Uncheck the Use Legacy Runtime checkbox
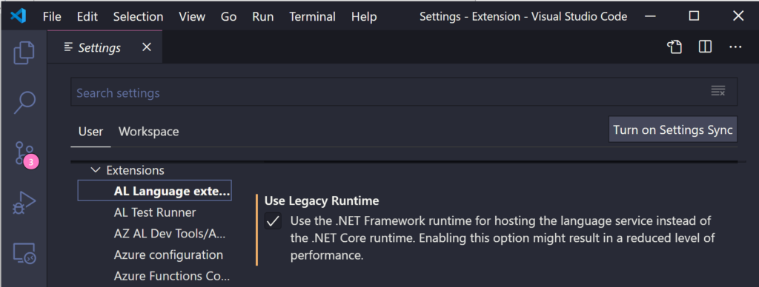The image size is (759, 287). (x=274, y=221)
